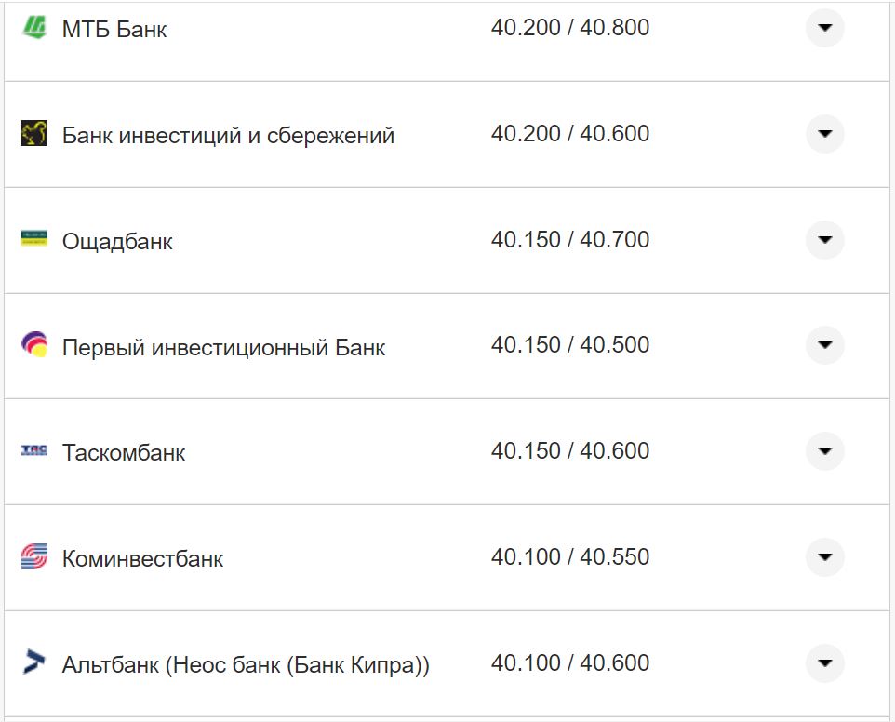Click Банк инвестиций и сбережений logo icon
The image size is (895, 722).
point(34,134)
